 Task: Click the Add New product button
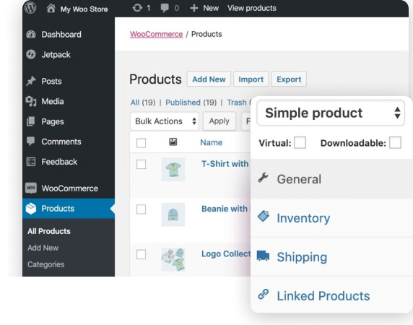point(209,79)
